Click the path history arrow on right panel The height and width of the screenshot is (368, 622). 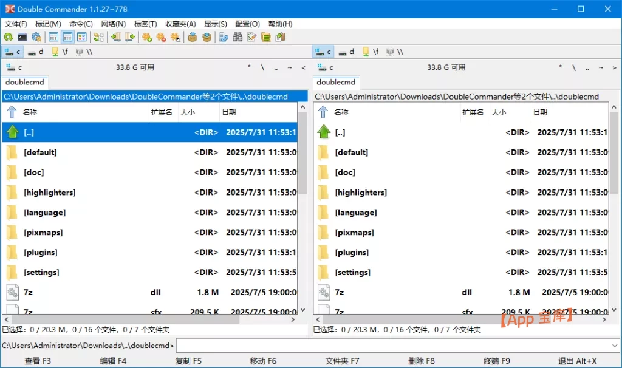(613, 67)
